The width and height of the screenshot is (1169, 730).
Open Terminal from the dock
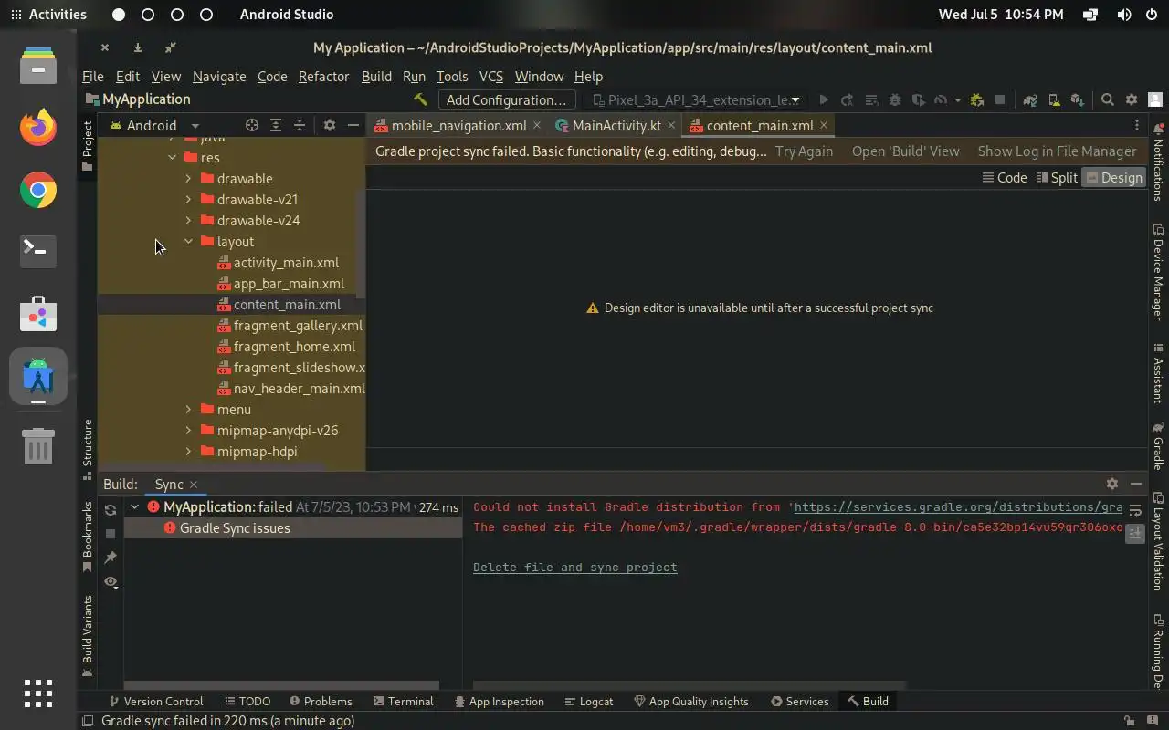point(38,251)
